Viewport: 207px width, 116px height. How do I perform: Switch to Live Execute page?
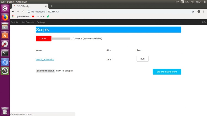click(x=27, y=22)
